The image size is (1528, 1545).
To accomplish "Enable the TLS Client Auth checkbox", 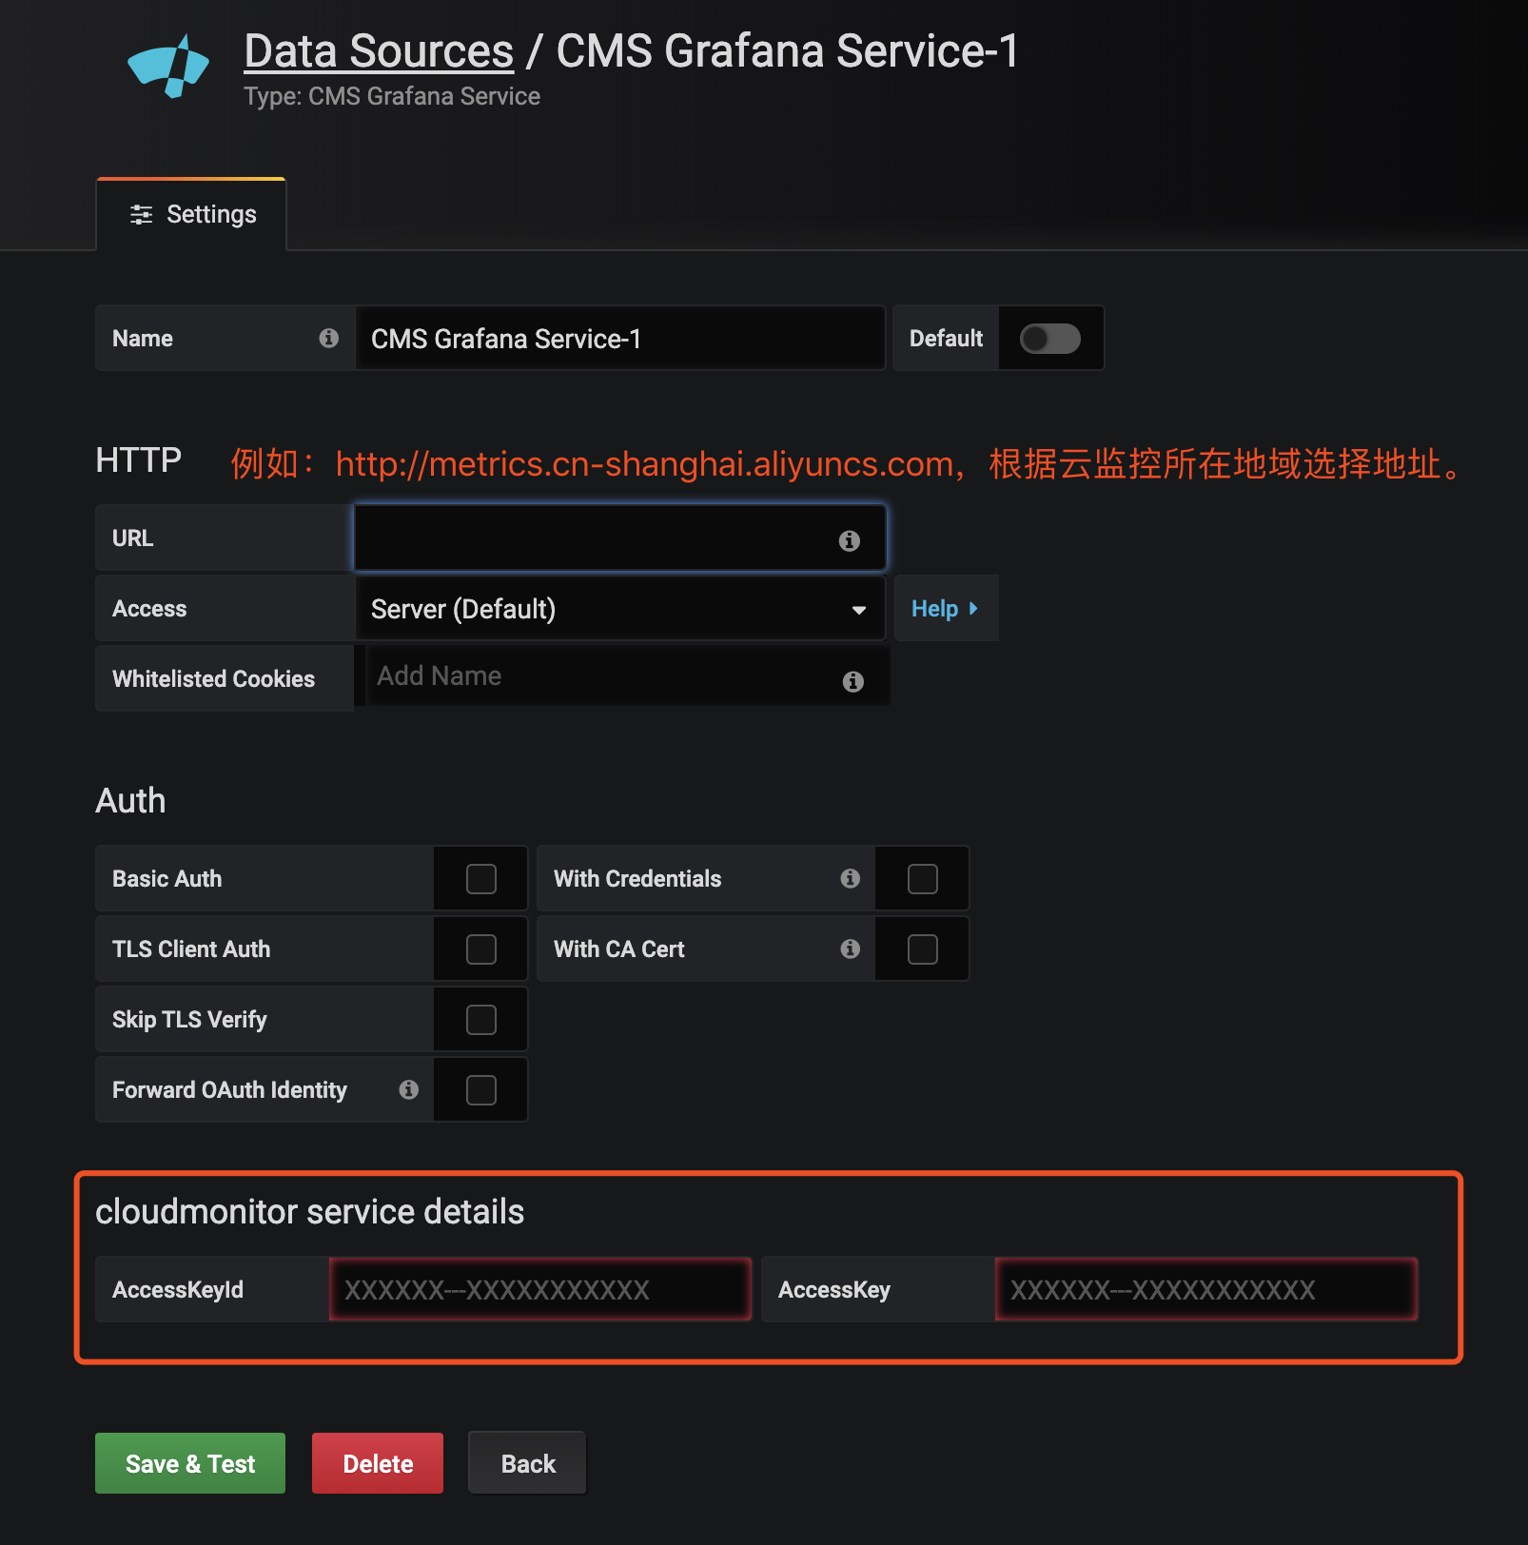I will point(481,949).
